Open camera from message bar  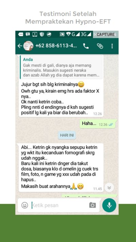[92, 205]
